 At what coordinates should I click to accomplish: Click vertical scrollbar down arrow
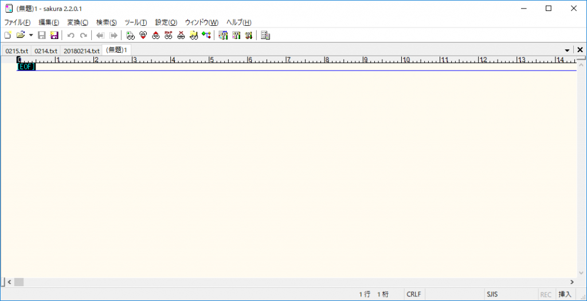(581, 272)
